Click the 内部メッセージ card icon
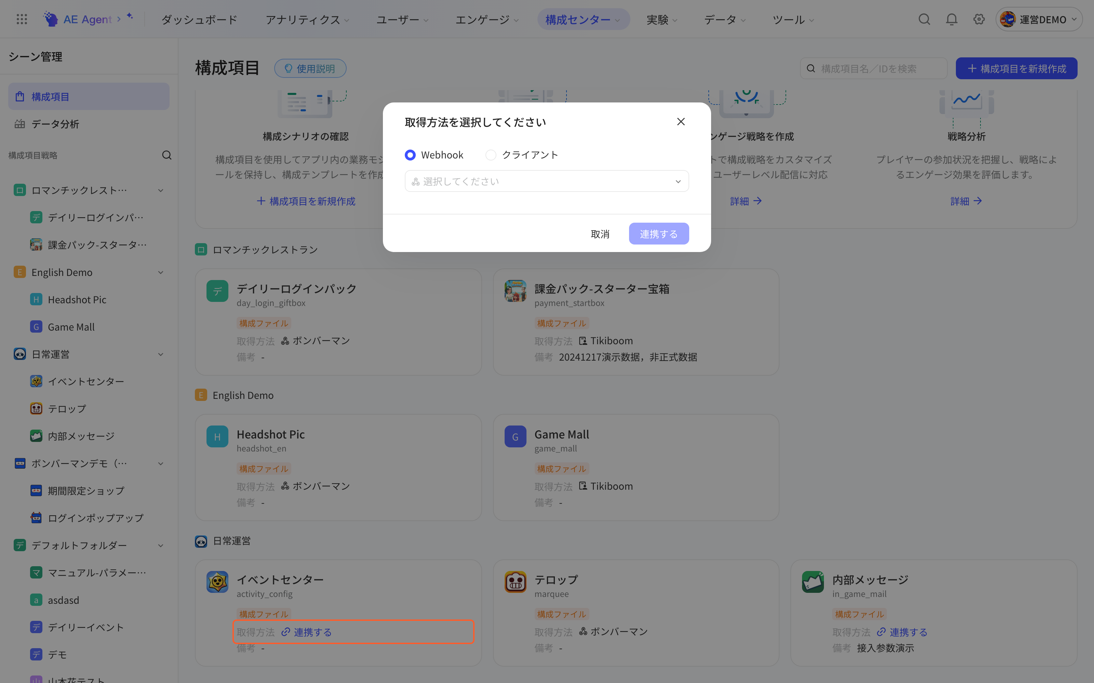This screenshot has width=1094, height=683. [x=813, y=582]
